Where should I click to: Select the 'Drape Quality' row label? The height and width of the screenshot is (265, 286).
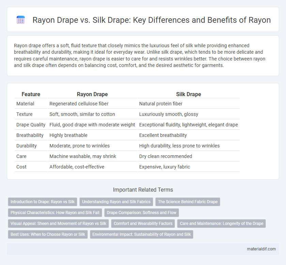click(x=31, y=125)
